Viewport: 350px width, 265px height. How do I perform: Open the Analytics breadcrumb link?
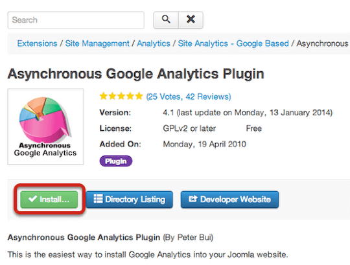coord(154,43)
